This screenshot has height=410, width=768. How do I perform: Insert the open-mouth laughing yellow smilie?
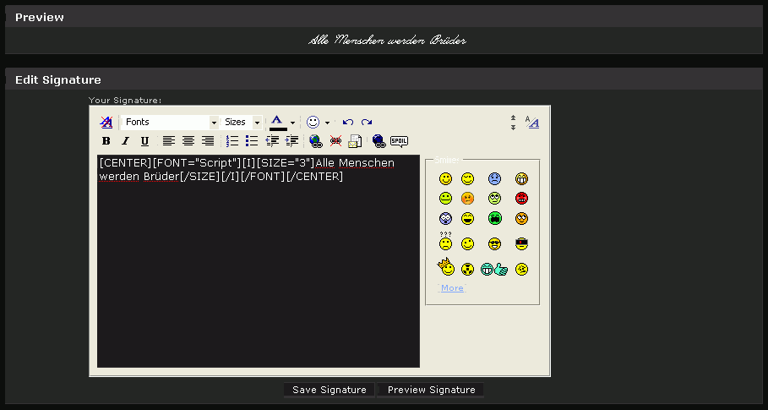468,218
